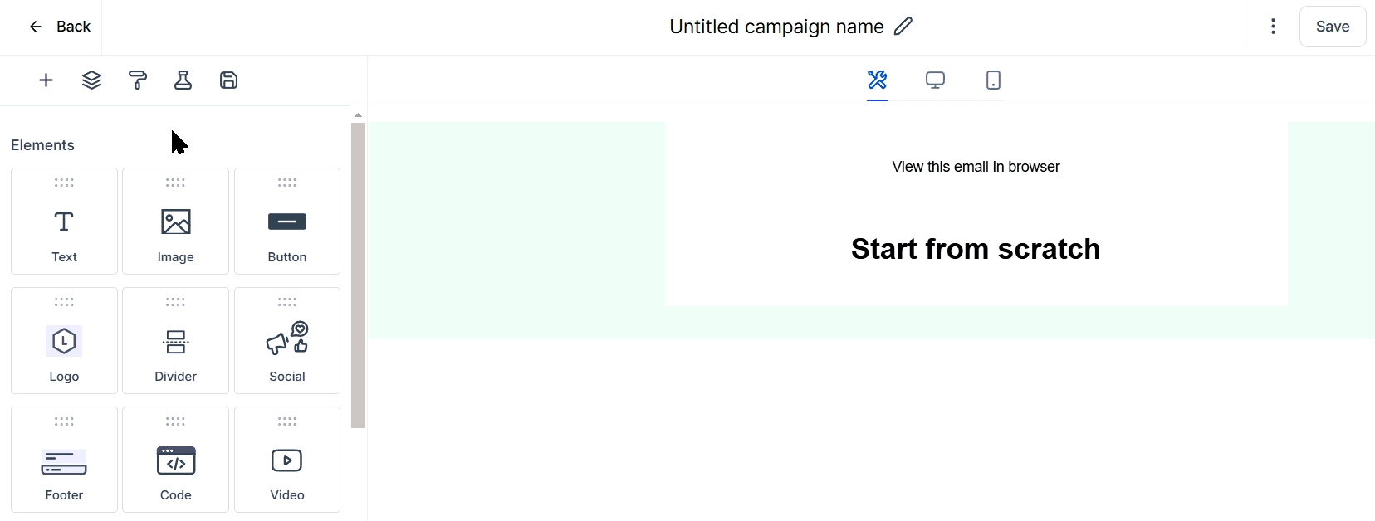The width and height of the screenshot is (1375, 521).
Task: Open the flask testing icon
Action: (183, 80)
